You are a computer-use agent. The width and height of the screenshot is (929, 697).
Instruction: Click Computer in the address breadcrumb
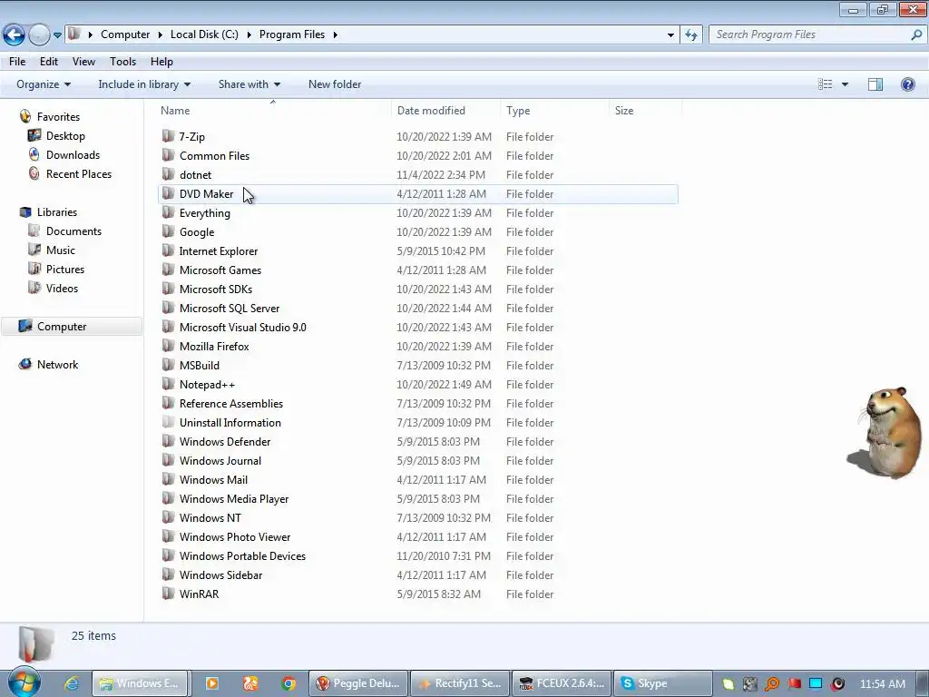pyautogui.click(x=125, y=34)
